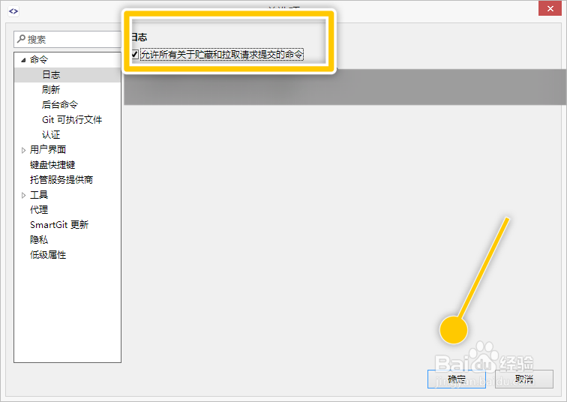Focus the 搜索 search field
Viewport: 567px width, 402px height.
pyautogui.click(x=67, y=40)
